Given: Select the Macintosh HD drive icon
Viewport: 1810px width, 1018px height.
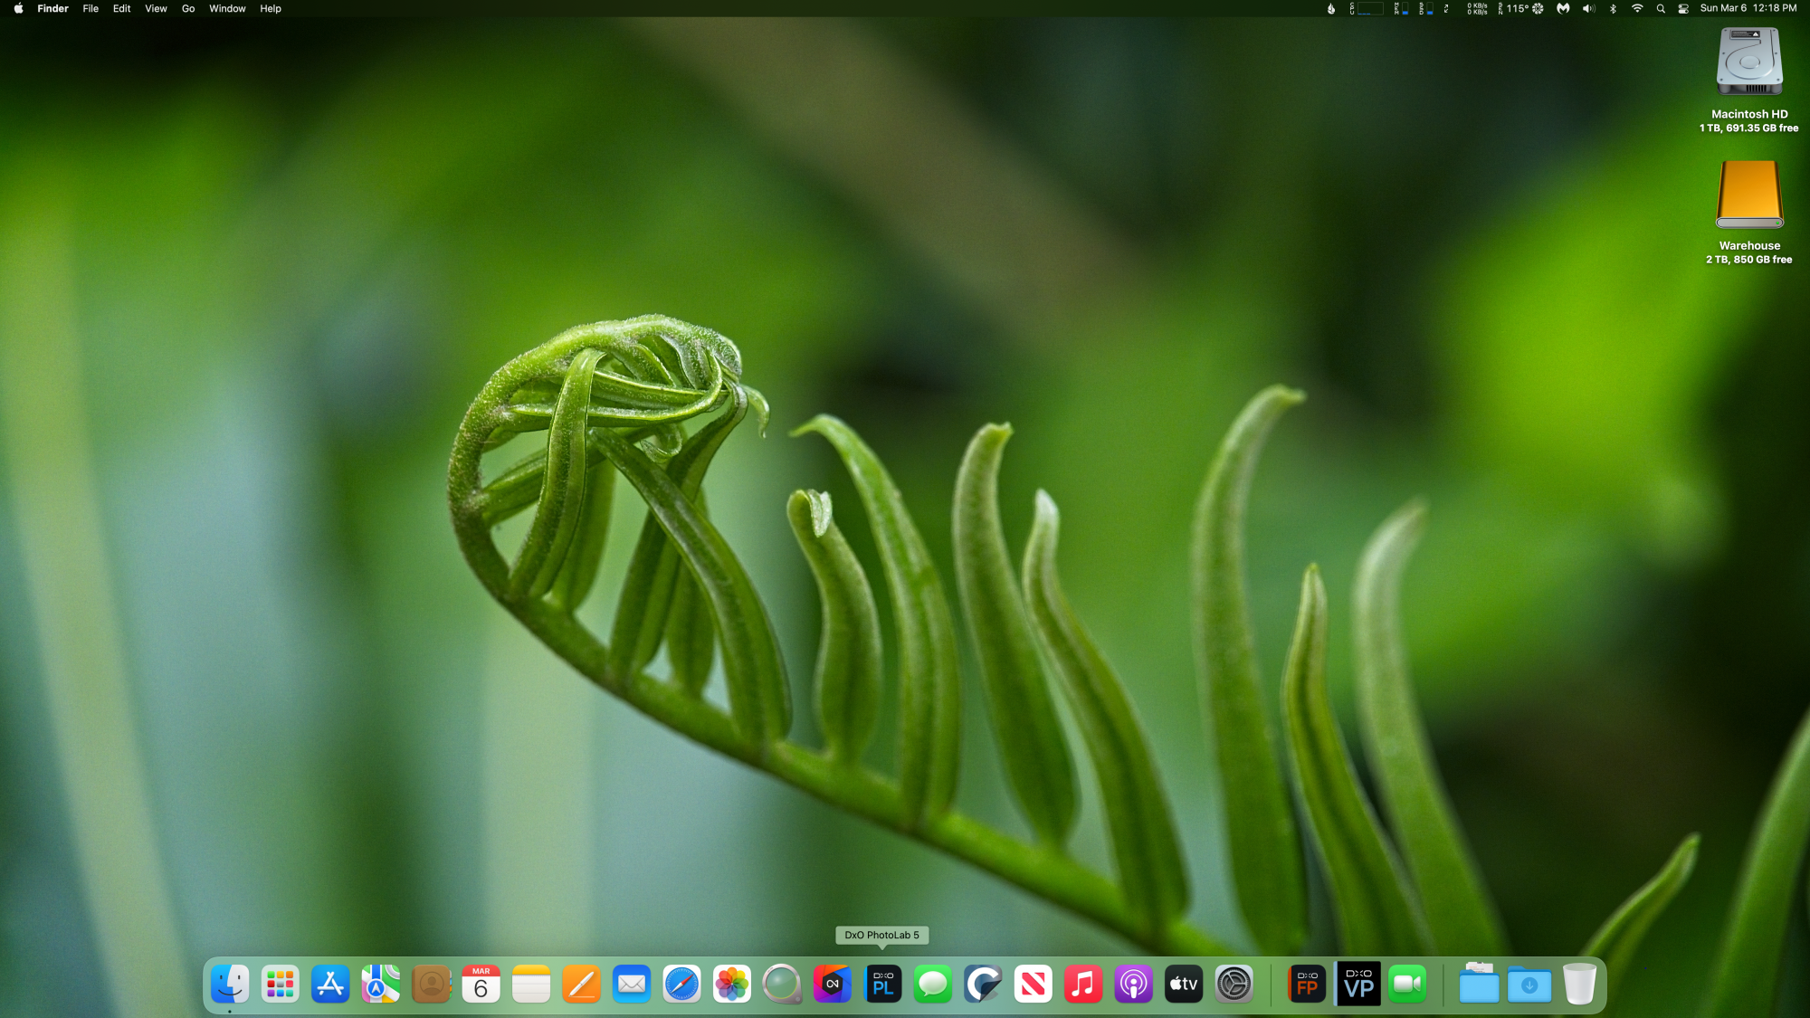Looking at the screenshot, I should coord(1749,62).
